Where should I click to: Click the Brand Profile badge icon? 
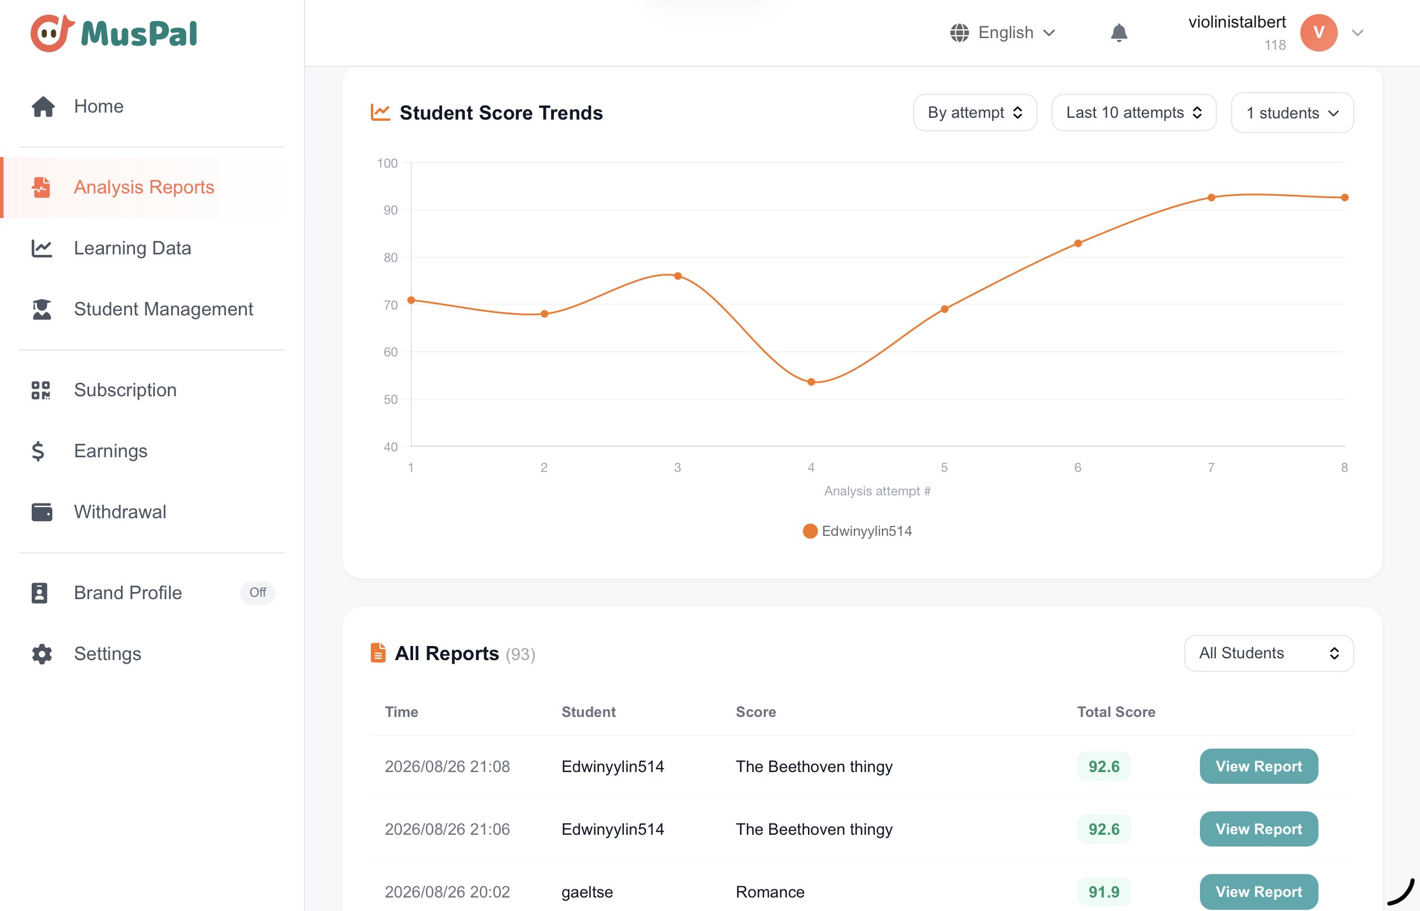pyautogui.click(x=39, y=593)
